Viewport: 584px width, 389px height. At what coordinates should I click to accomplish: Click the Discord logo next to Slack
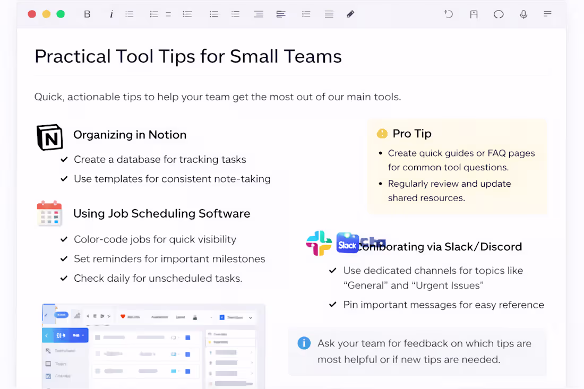[373, 243]
